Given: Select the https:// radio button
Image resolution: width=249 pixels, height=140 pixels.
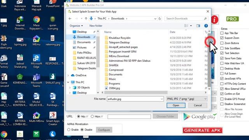Looking at the screenshot, I should [92, 116].
